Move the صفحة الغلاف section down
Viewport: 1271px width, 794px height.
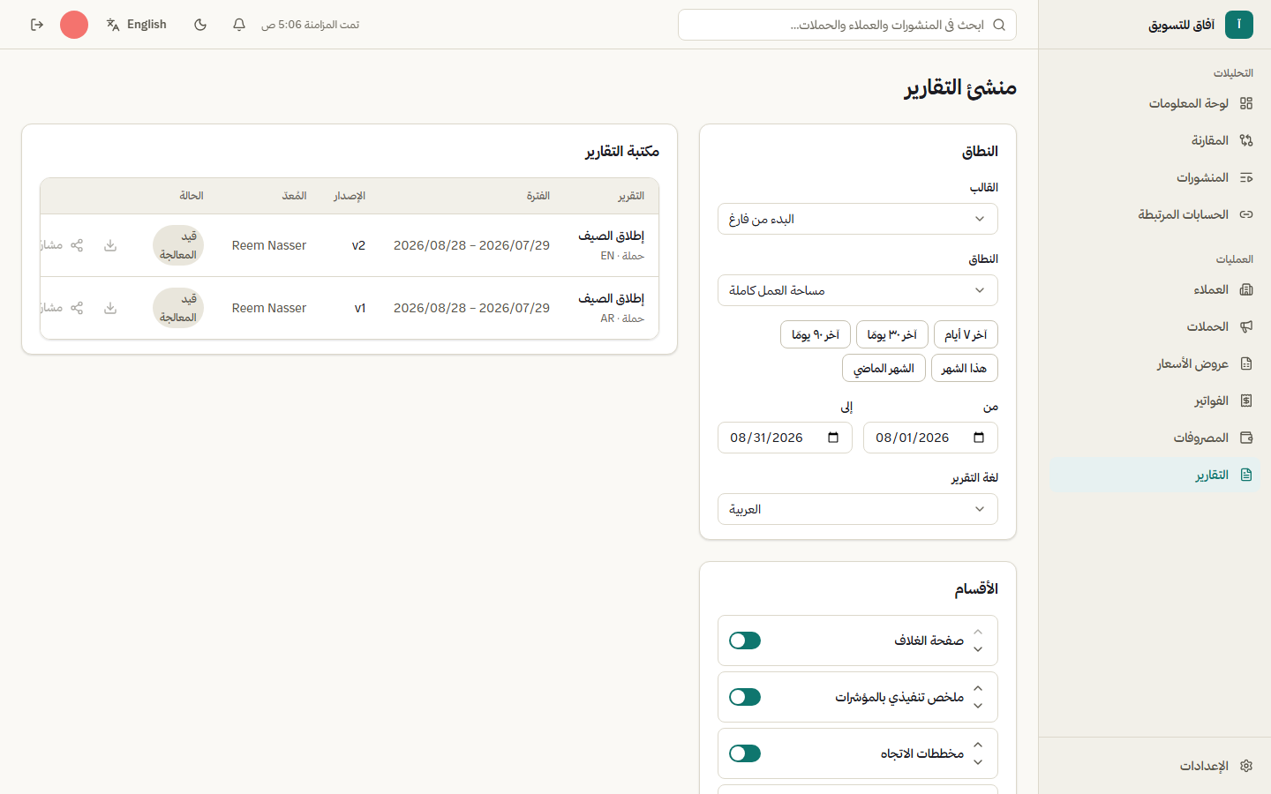(978, 649)
